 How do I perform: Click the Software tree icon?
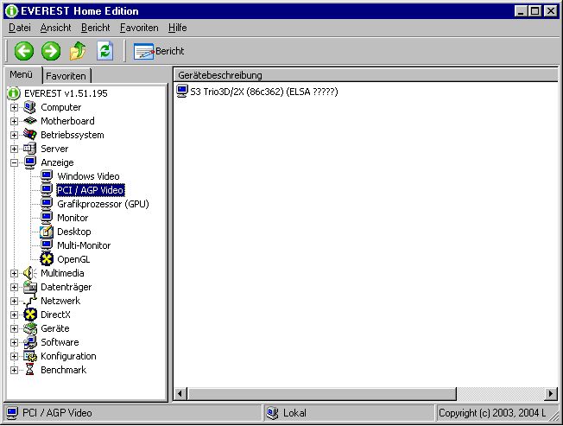[30, 342]
